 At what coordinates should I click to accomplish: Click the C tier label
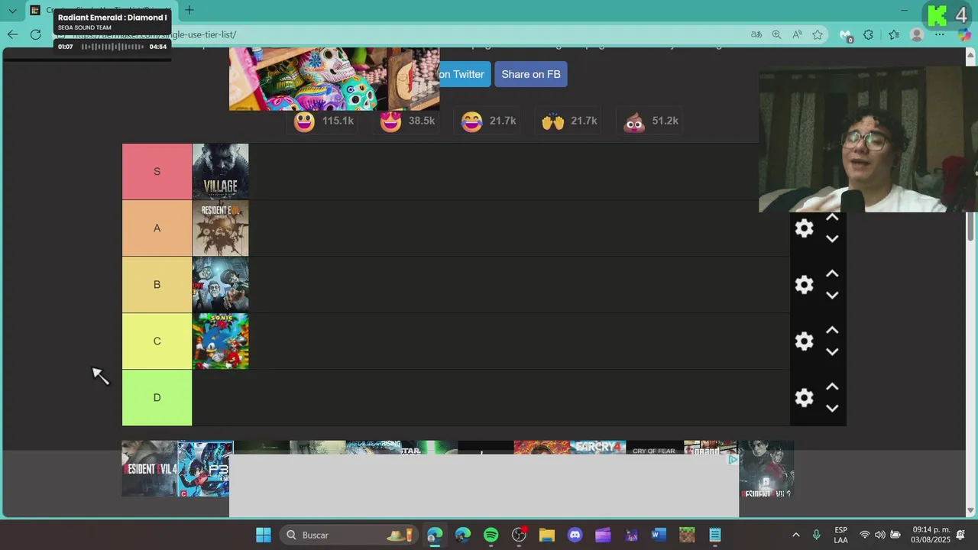[x=157, y=341]
